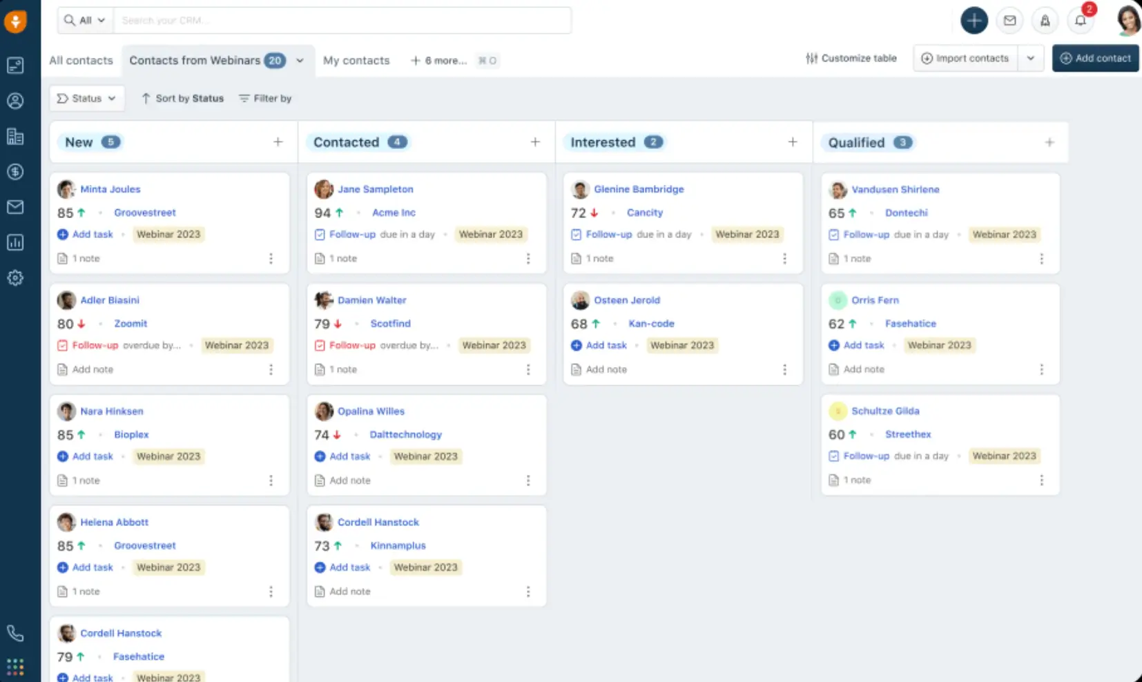
Task: Open the phone dialer icon
Action: (15, 633)
